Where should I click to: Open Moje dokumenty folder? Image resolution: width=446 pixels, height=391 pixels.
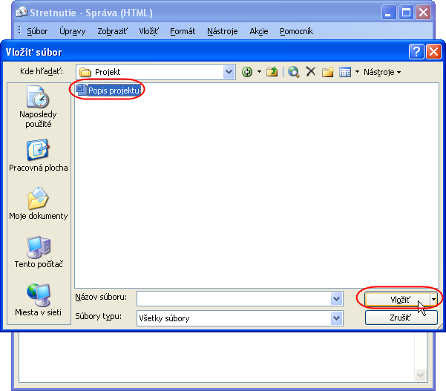(38, 204)
